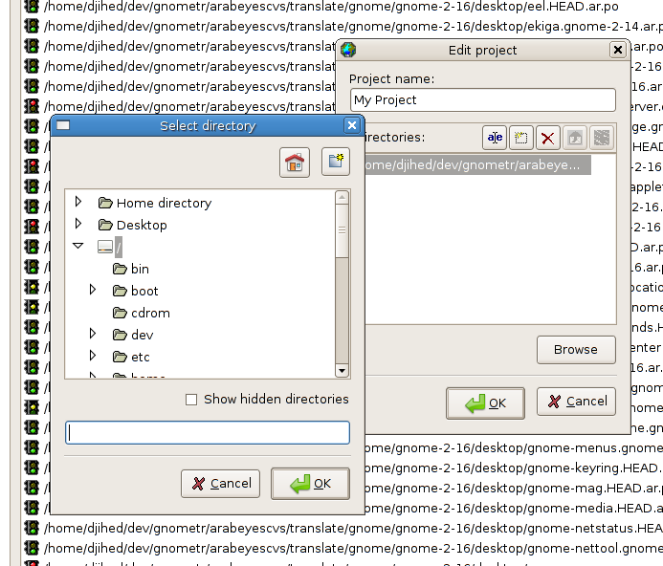This screenshot has height=566, width=663.
Task: Expand the Desktop tree node
Action: click(x=78, y=224)
